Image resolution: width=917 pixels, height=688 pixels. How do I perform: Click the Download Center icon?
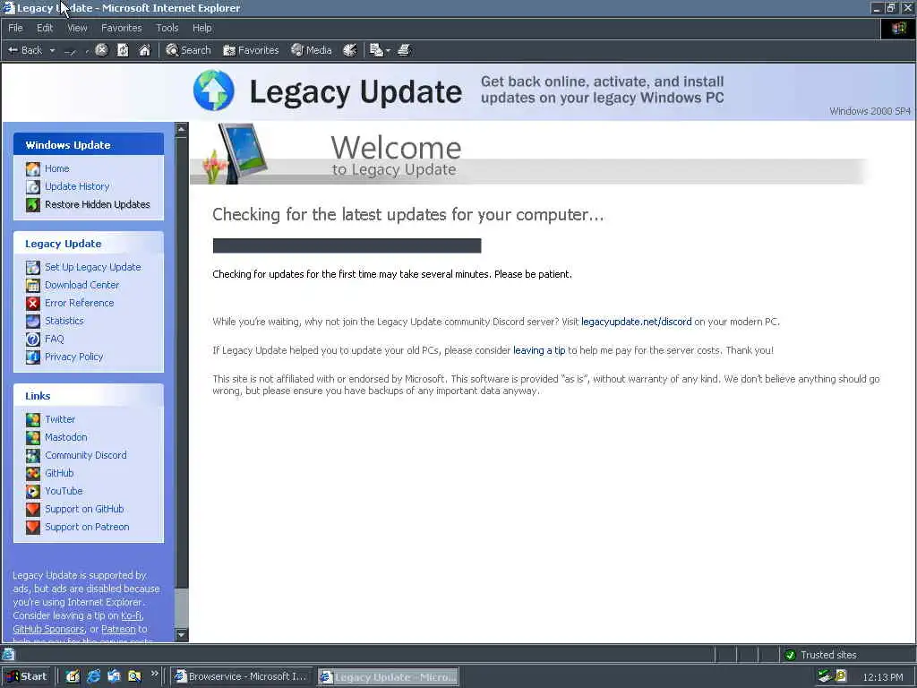[33, 285]
